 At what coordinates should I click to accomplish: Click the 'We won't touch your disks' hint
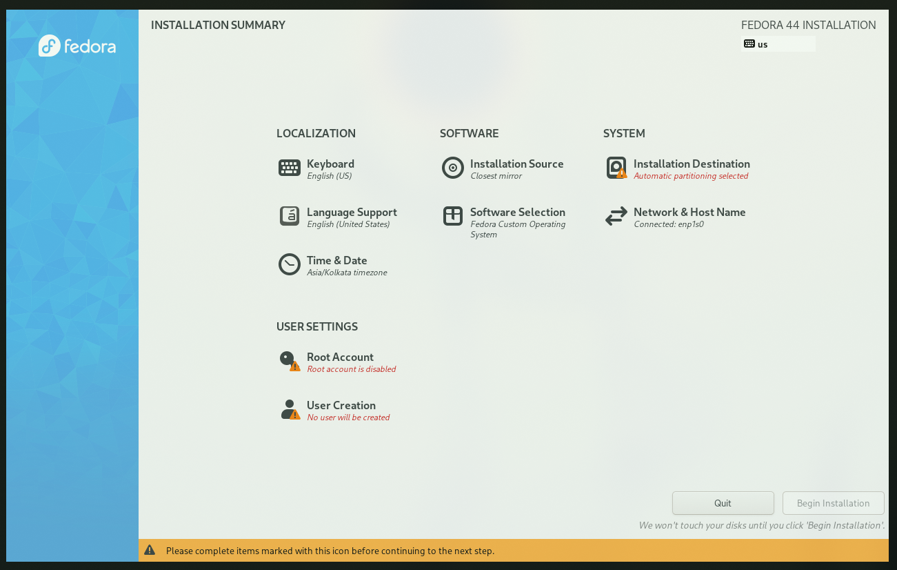click(762, 525)
